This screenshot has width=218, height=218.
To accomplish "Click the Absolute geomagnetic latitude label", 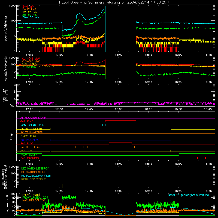I will click(x=188, y=195).
